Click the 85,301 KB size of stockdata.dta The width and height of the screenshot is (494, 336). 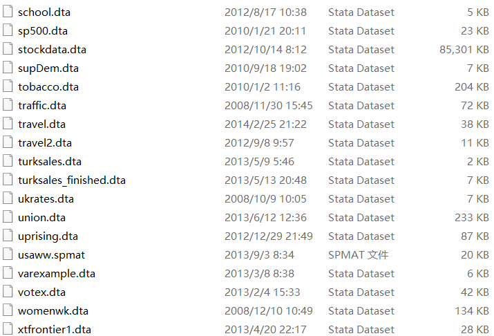tap(464, 49)
